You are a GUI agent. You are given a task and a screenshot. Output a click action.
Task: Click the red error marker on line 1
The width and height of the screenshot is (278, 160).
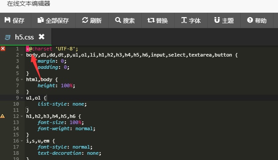point(3,49)
